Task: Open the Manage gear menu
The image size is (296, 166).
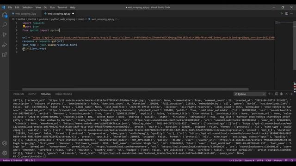Action: click(5, 153)
